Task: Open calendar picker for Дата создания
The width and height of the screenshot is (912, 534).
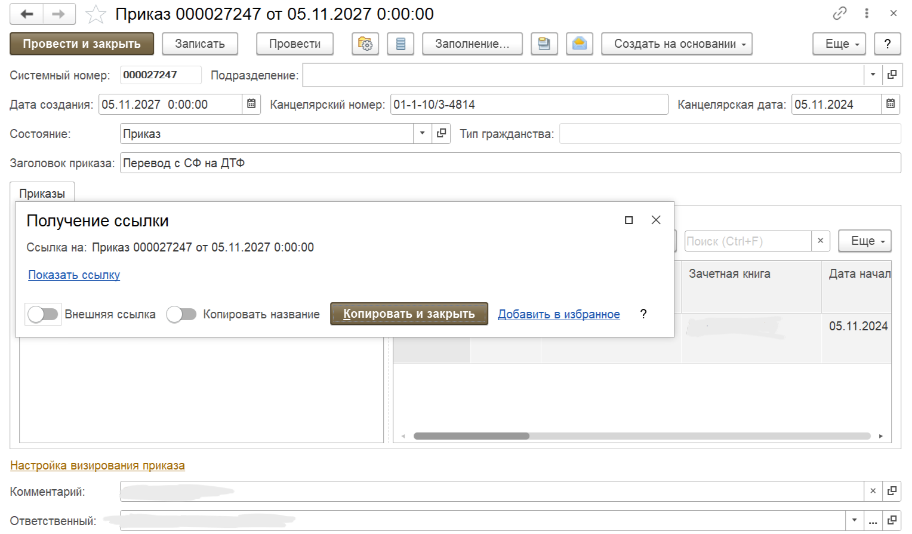Action: (251, 105)
